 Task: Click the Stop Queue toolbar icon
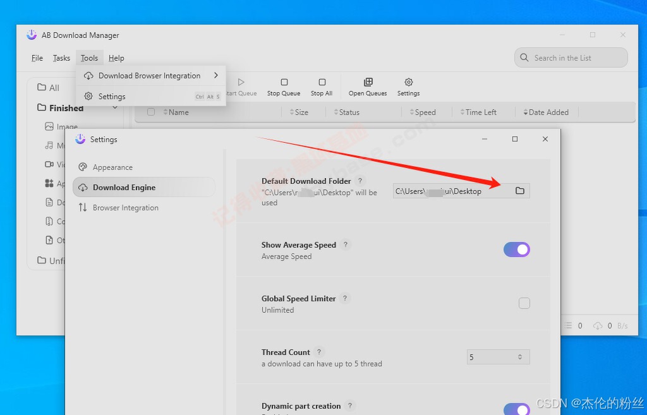pos(284,82)
